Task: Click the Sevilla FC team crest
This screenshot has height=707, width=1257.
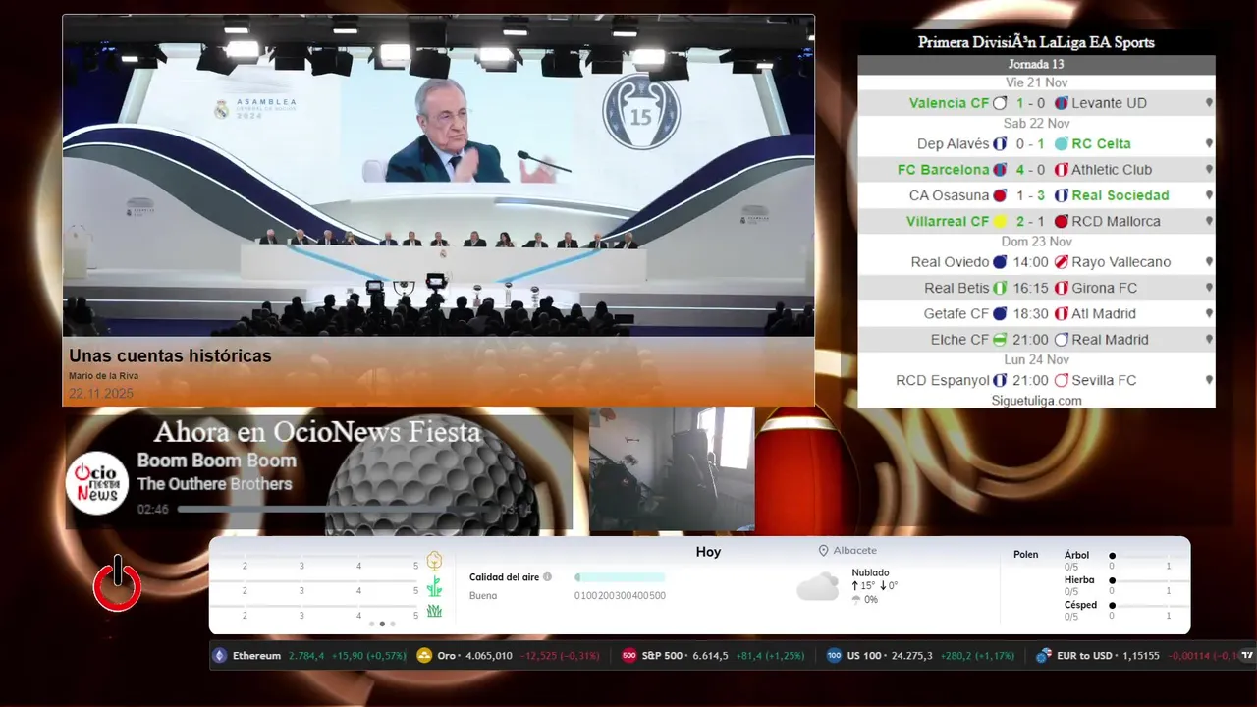Action: coord(1061,380)
